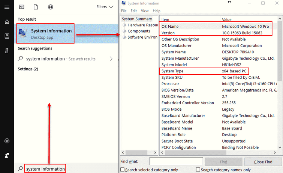Viewport: 283px width, 173px height.
Task: Select the BaseBoard Manufacturer row
Action: 219,116
